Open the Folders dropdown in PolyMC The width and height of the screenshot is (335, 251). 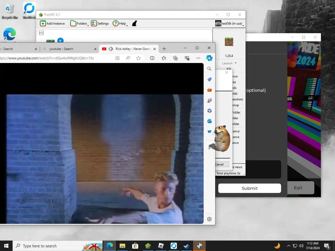click(80, 24)
